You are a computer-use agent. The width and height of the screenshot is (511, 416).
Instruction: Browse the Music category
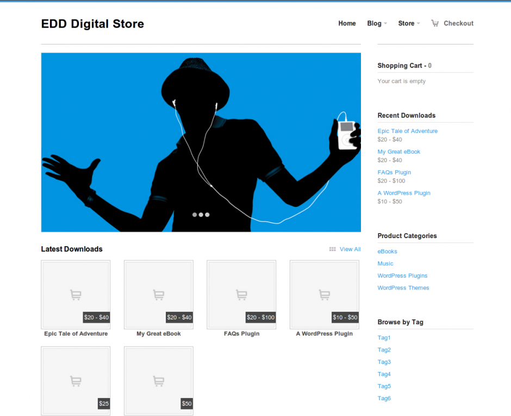(x=385, y=264)
